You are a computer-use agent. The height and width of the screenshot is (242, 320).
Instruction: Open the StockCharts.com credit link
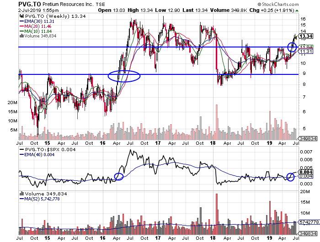278,4
